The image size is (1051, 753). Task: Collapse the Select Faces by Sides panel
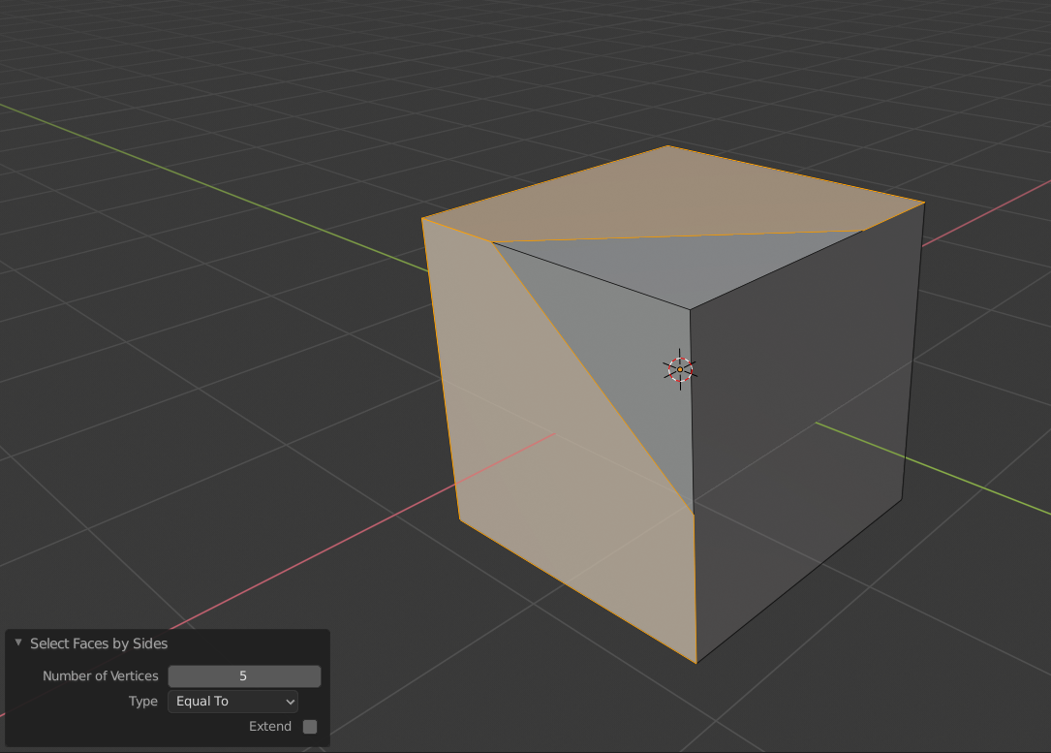pos(18,643)
